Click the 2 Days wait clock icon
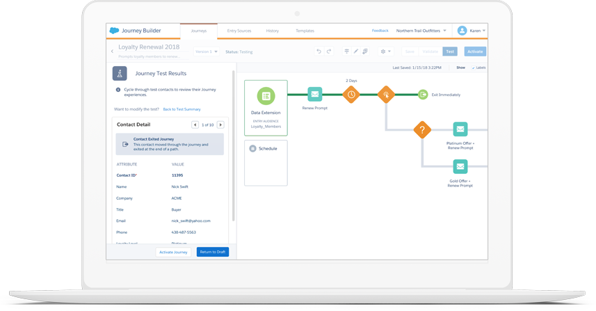Viewport: 596px width, 311px height. tap(351, 95)
